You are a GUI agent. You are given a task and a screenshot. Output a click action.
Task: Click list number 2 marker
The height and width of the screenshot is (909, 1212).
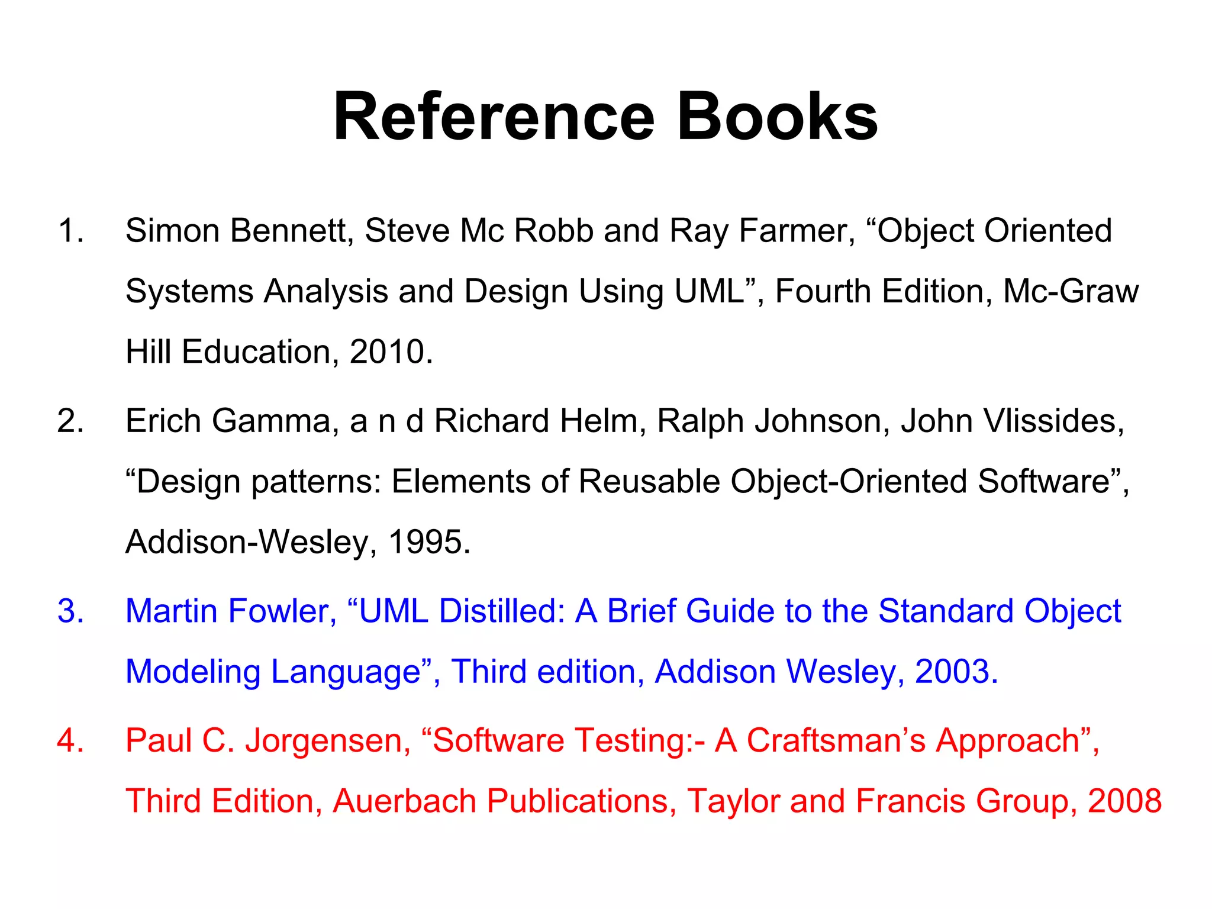point(70,421)
